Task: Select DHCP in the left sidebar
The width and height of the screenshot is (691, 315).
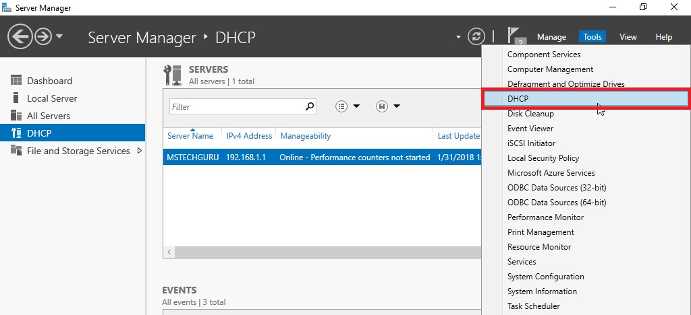Action: [x=72, y=133]
